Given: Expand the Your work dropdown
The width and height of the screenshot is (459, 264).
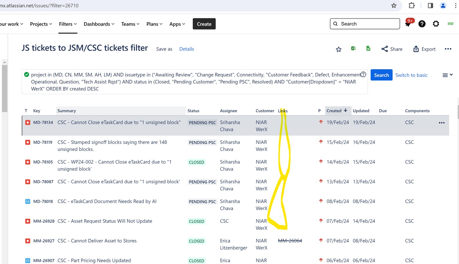Looking at the screenshot, I should (x=11, y=24).
